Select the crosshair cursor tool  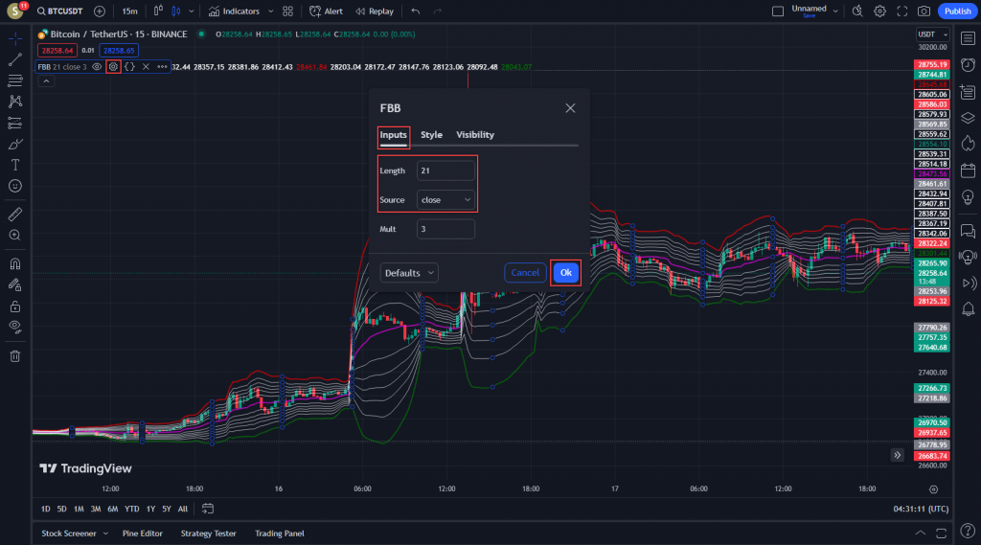(x=15, y=39)
